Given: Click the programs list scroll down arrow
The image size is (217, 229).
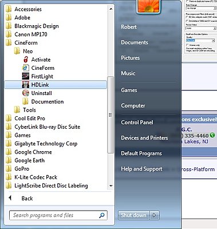Looking at the screenshot, I should tap(111, 185).
